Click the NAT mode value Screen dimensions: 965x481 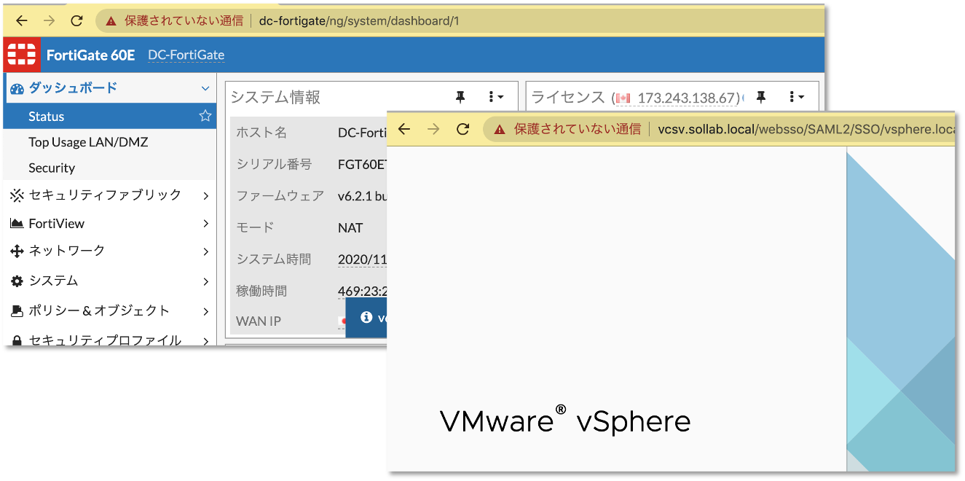[350, 228]
